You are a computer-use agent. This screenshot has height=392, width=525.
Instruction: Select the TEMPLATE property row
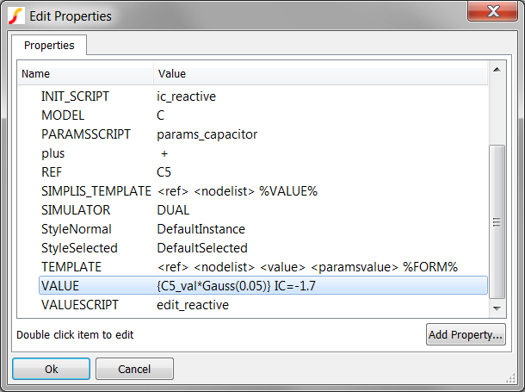pyautogui.click(x=71, y=267)
